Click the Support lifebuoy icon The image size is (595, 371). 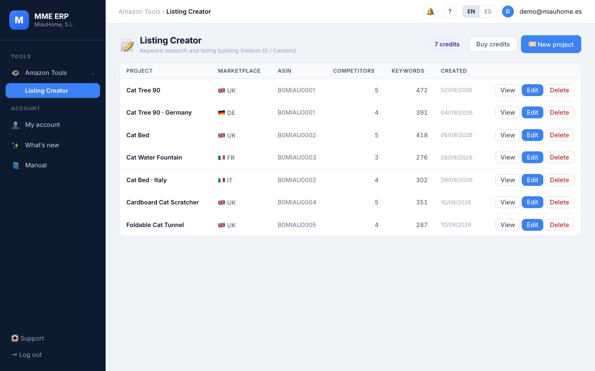(15, 338)
